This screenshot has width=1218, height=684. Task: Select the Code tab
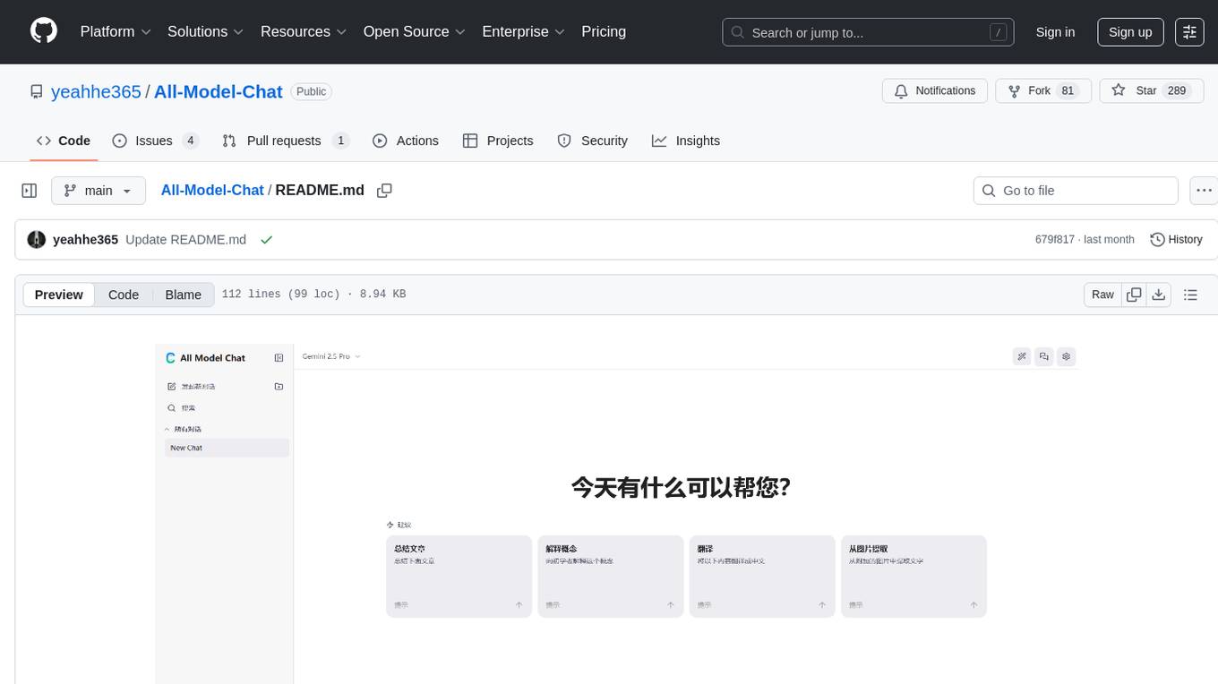64,141
